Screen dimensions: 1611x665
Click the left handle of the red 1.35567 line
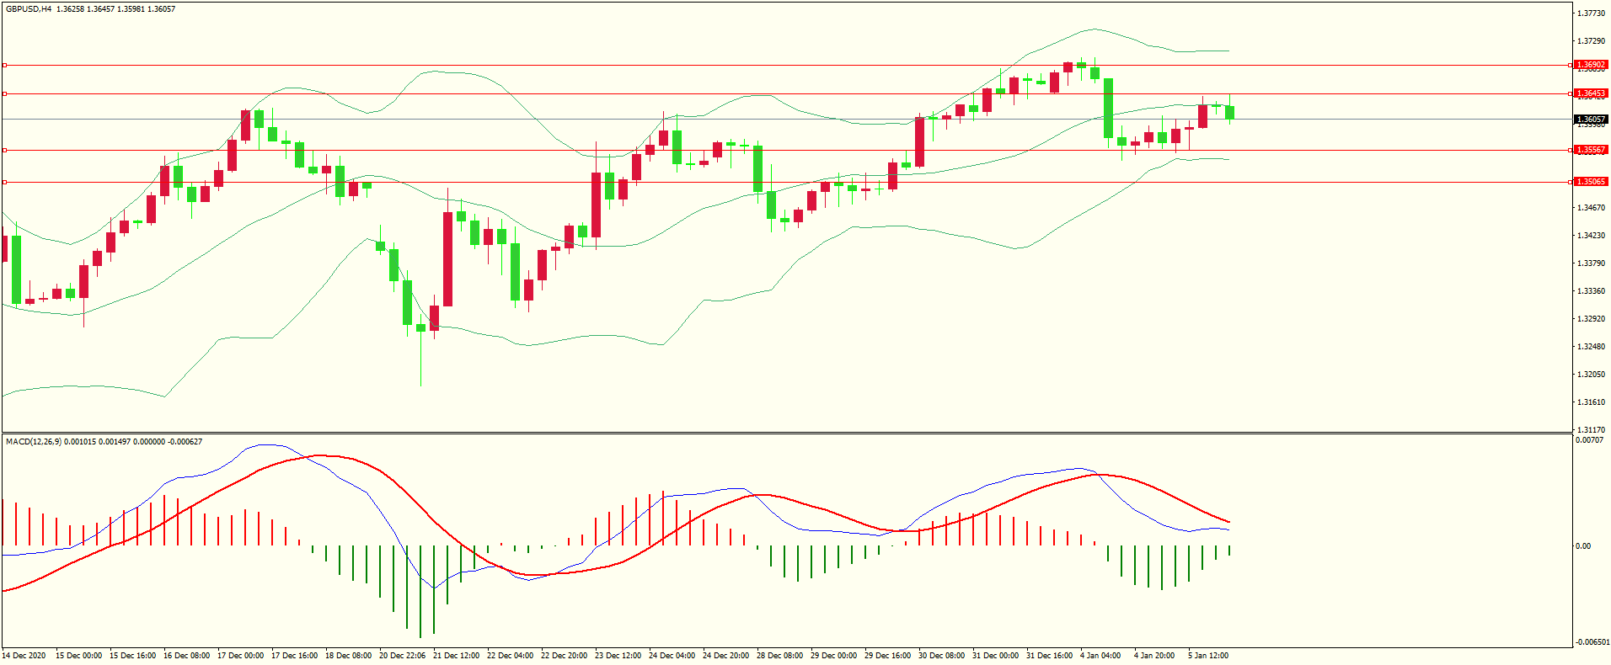tap(4, 150)
